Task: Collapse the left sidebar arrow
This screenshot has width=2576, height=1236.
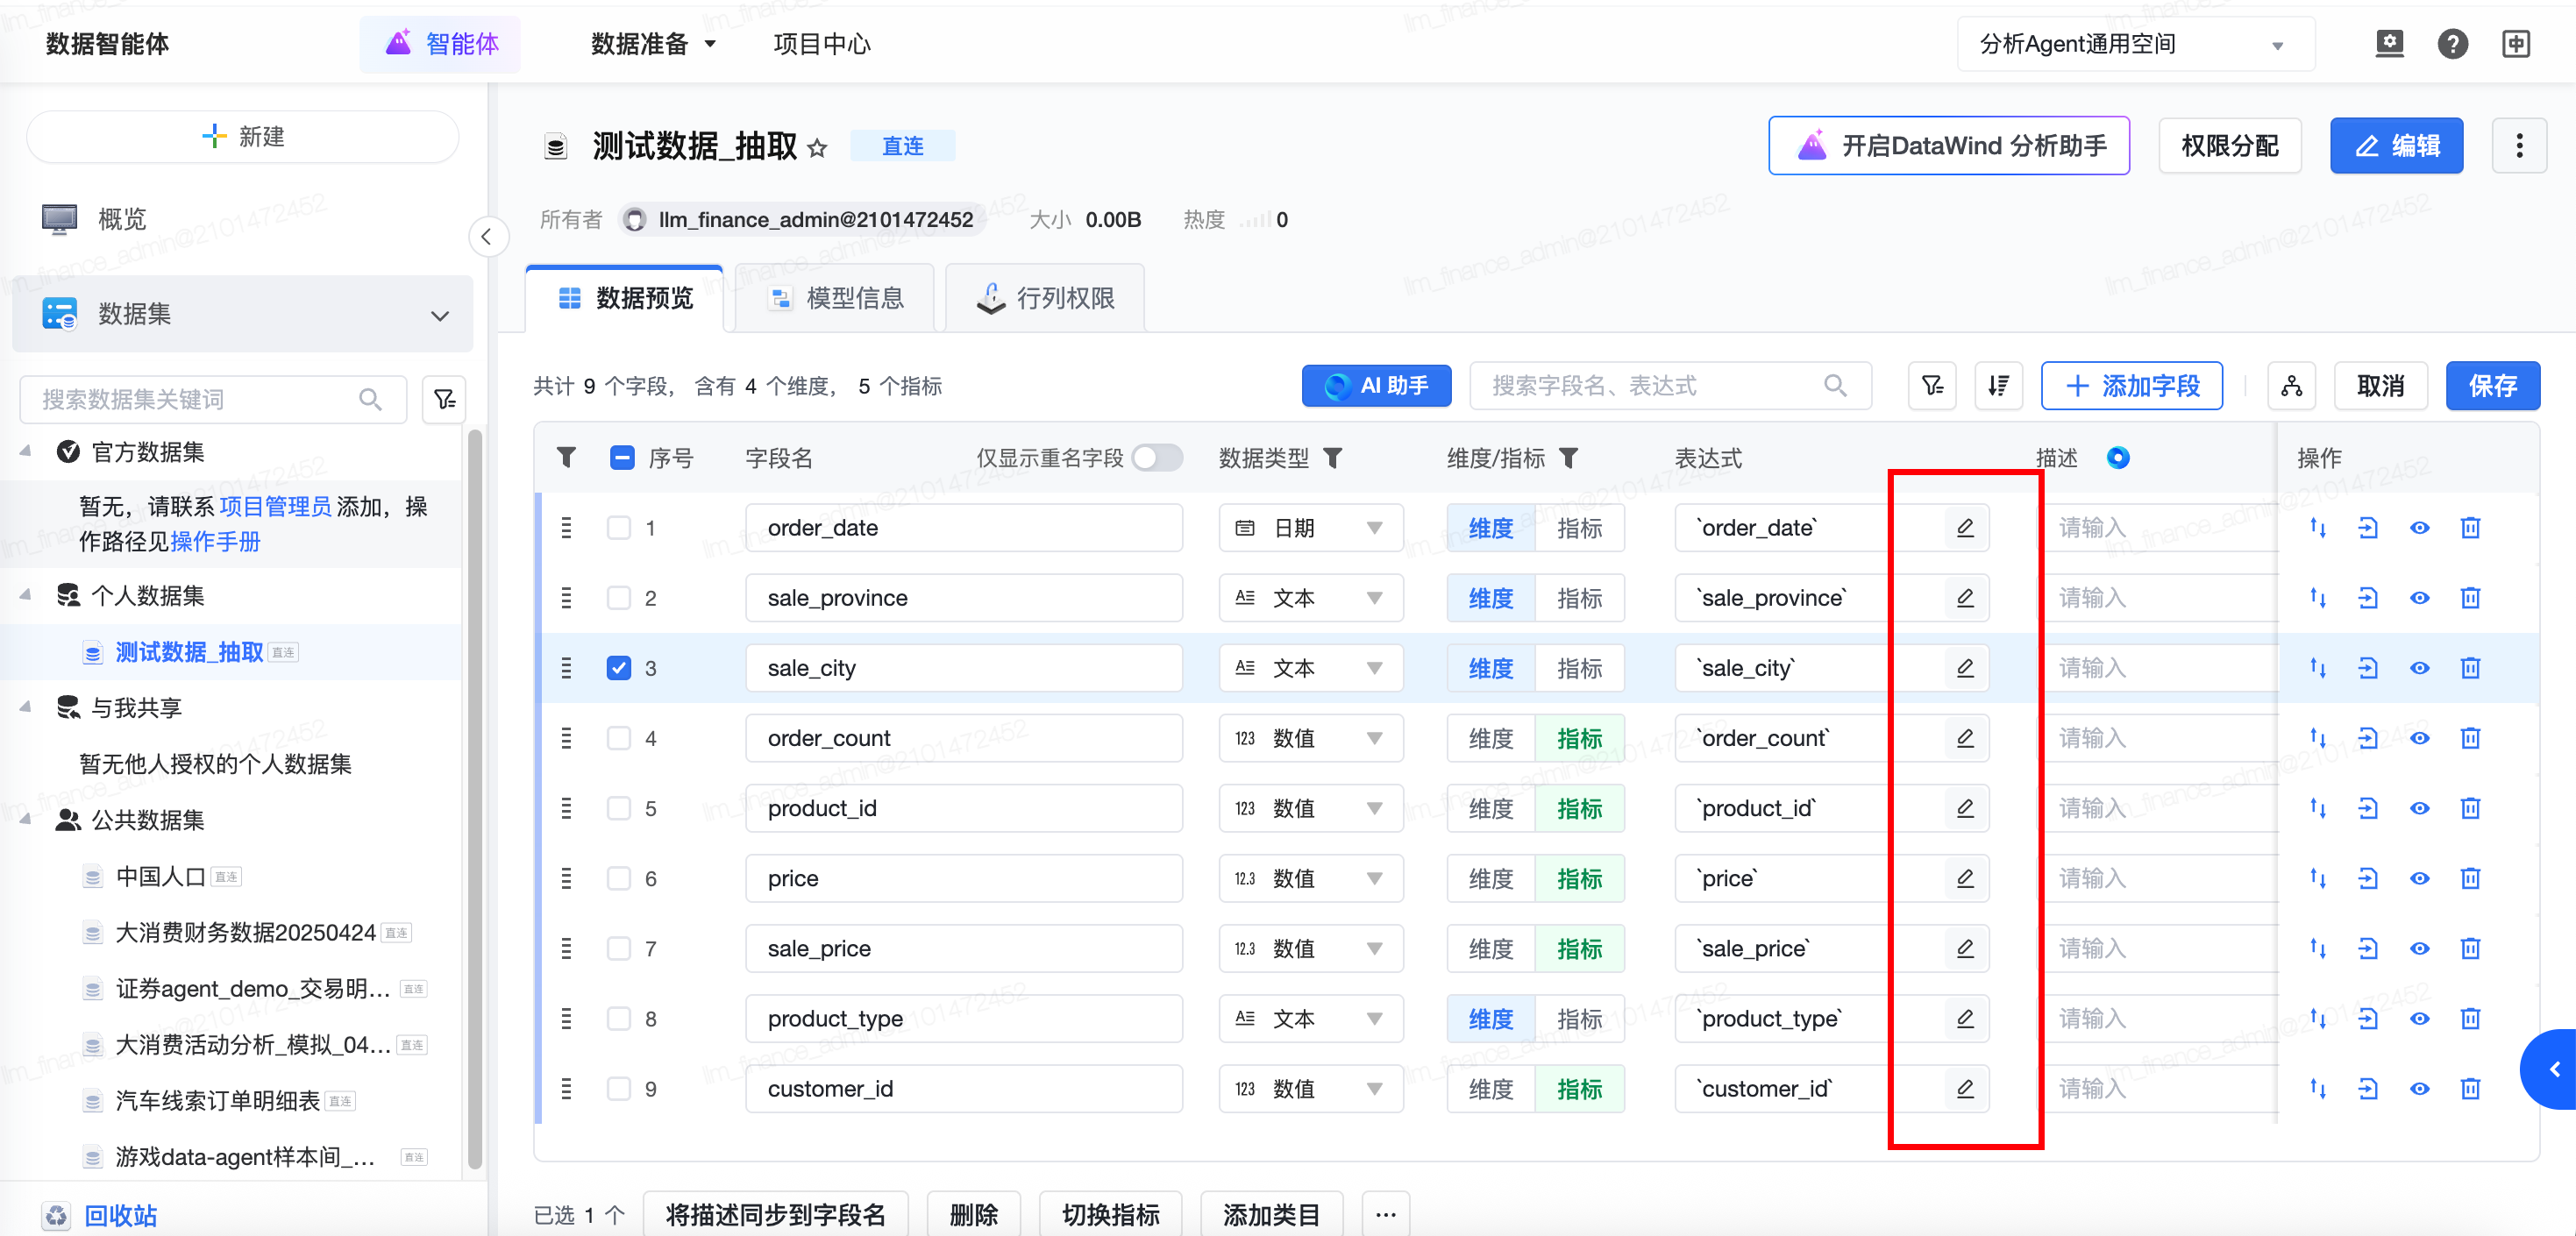Action: point(487,237)
